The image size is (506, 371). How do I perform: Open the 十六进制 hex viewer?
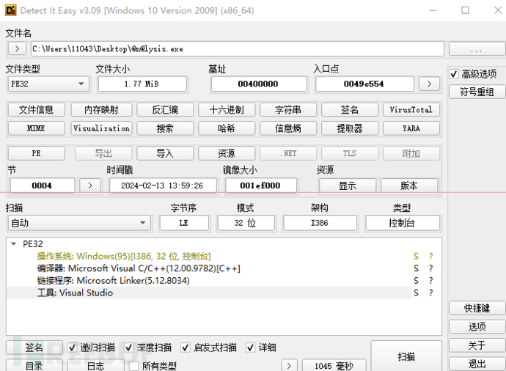[x=227, y=110]
